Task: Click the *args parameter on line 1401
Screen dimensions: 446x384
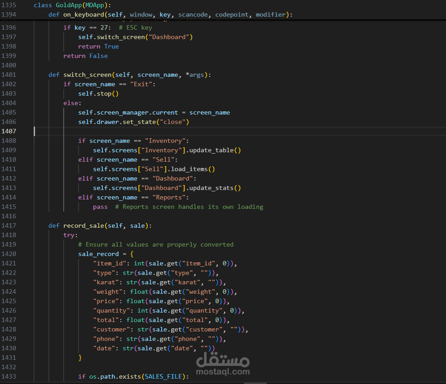Action: pyautogui.click(x=195, y=75)
